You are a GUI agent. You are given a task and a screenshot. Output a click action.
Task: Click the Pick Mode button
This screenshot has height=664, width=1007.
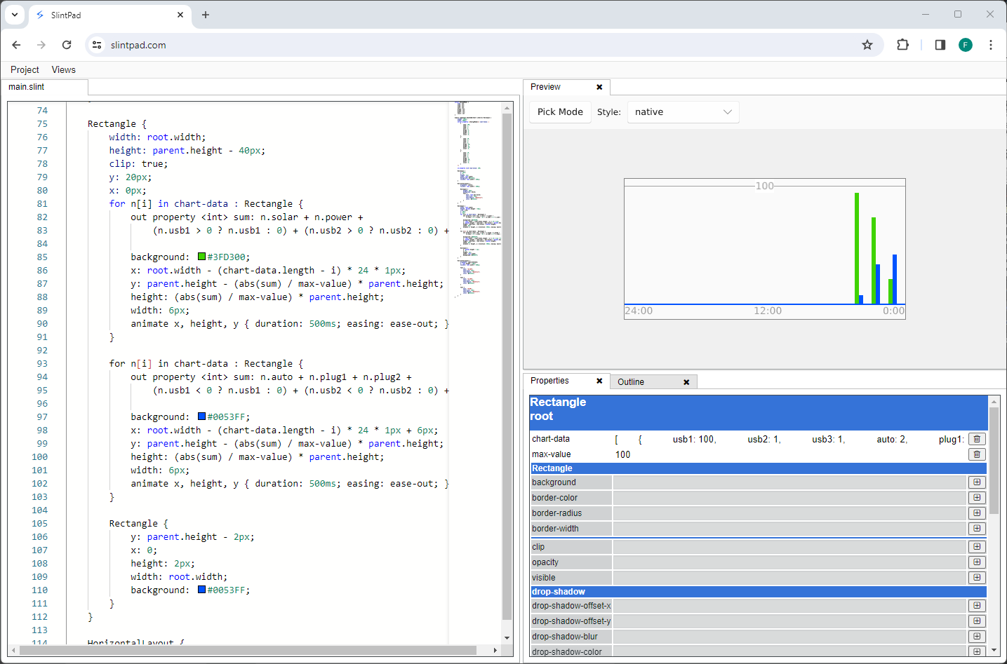click(x=559, y=111)
